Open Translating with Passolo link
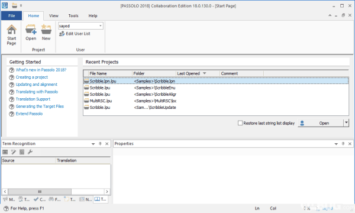The height and width of the screenshot is (213, 355). click(x=37, y=92)
